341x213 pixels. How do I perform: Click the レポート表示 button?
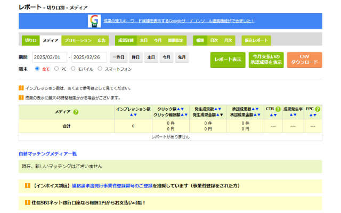228,60
